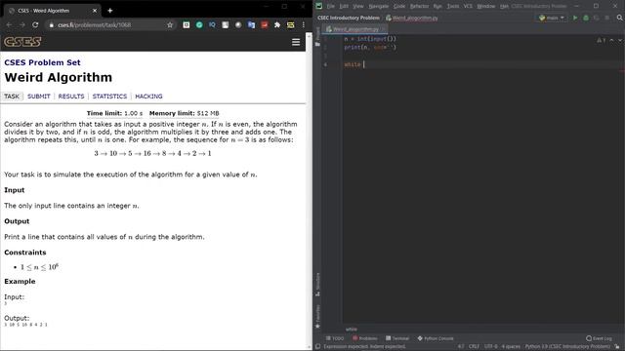Open the CSES hamburger menu
Screen dimensions: 625x351
pos(296,42)
